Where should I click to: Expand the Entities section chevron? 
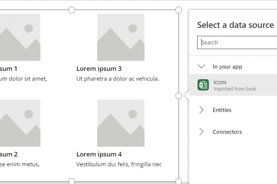click(x=201, y=109)
